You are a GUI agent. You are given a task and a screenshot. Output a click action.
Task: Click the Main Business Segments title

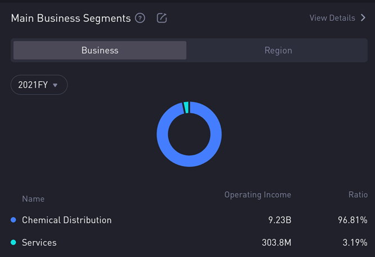(71, 18)
